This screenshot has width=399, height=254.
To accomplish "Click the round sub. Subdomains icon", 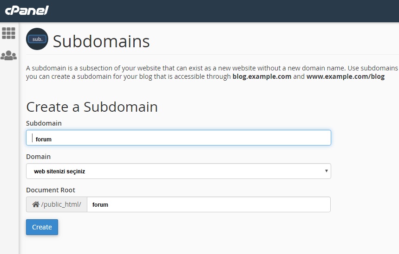I will [37, 39].
